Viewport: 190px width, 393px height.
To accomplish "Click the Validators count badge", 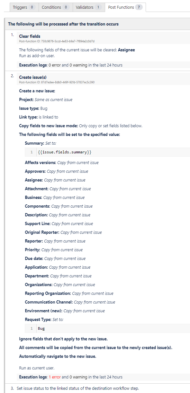I will [98, 7].
